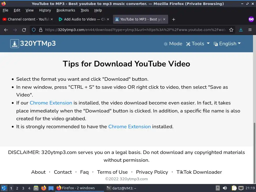This screenshot has width=256, height=192.
Task: Select Firefox - 2 windows taskbar entry
Action: click(x=80, y=188)
